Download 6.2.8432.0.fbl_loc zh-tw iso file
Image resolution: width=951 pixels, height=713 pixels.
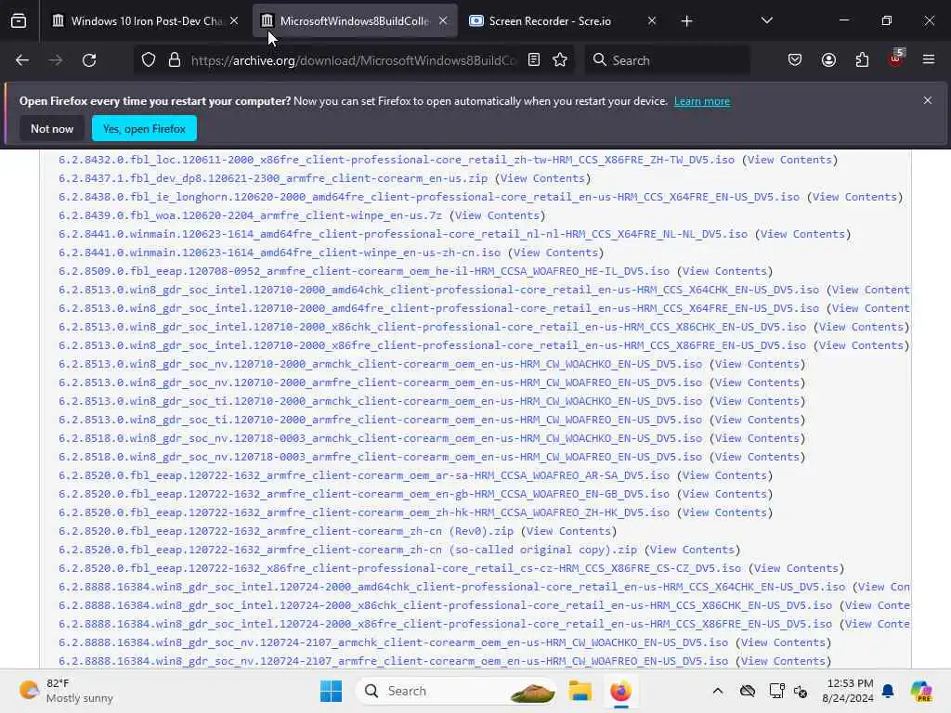click(397, 160)
